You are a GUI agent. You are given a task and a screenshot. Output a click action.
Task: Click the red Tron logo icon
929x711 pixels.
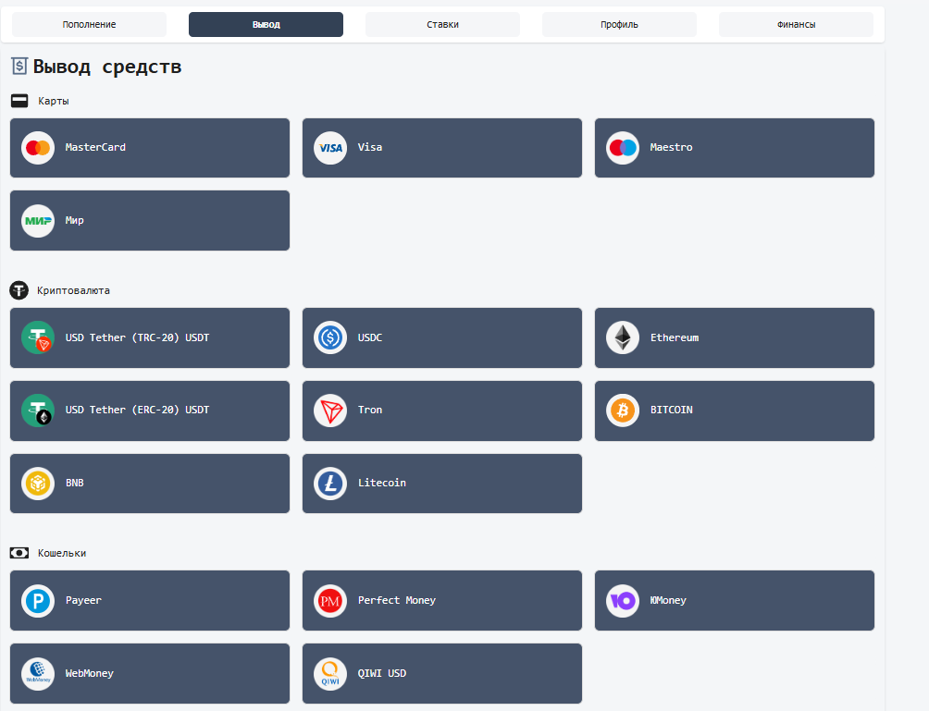click(330, 411)
